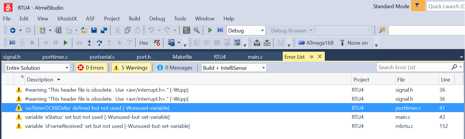Image resolution: width=465 pixels, height=139 pixels.
Task: Open the Entire Solution scope dropdown
Action: [37, 68]
